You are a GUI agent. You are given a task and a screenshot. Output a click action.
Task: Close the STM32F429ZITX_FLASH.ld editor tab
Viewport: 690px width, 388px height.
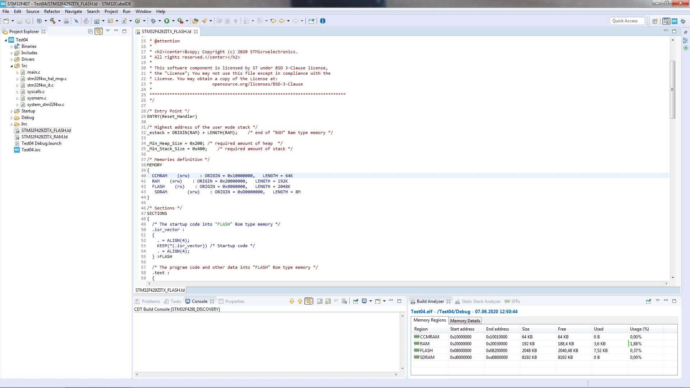[196, 32]
